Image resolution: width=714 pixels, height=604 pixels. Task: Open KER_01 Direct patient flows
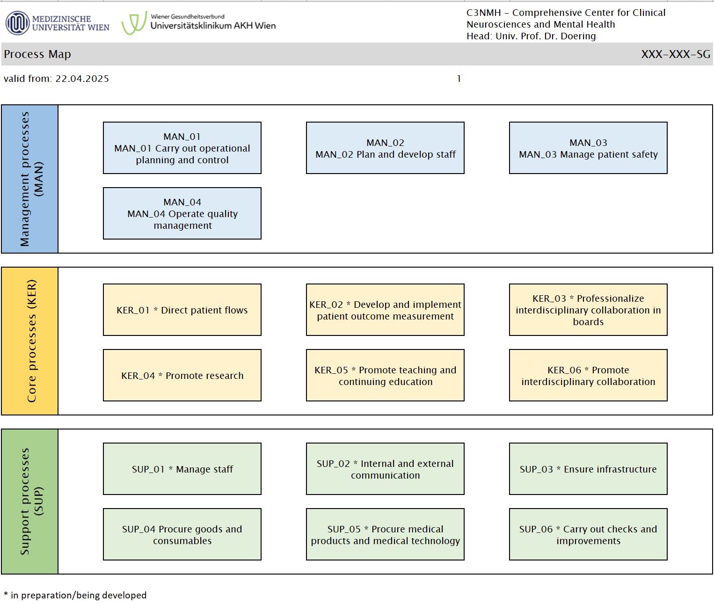tap(182, 310)
